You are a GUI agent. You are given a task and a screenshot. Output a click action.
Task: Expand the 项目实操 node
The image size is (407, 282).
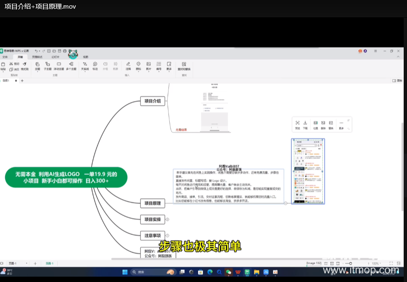(x=167, y=219)
